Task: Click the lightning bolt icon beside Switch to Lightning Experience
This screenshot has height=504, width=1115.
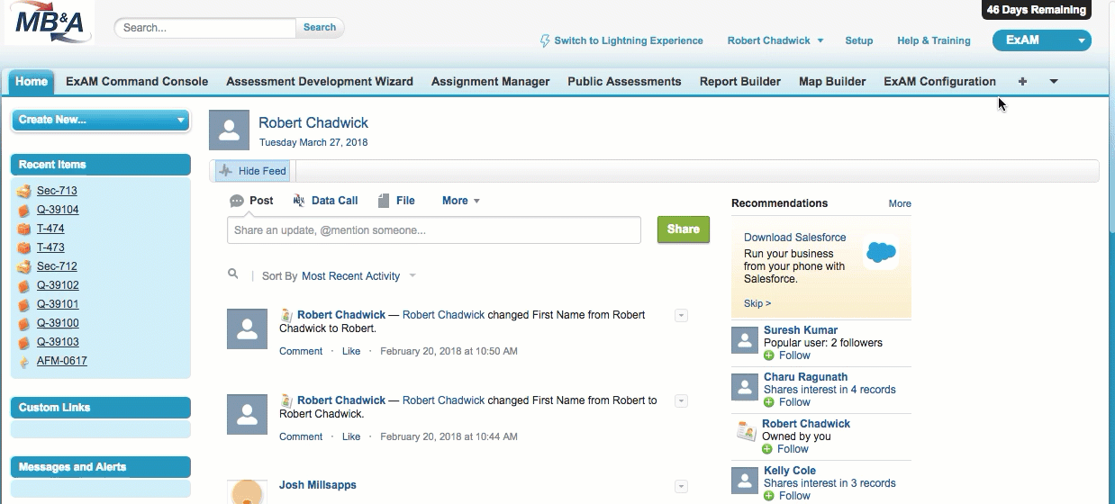Action: pos(545,40)
